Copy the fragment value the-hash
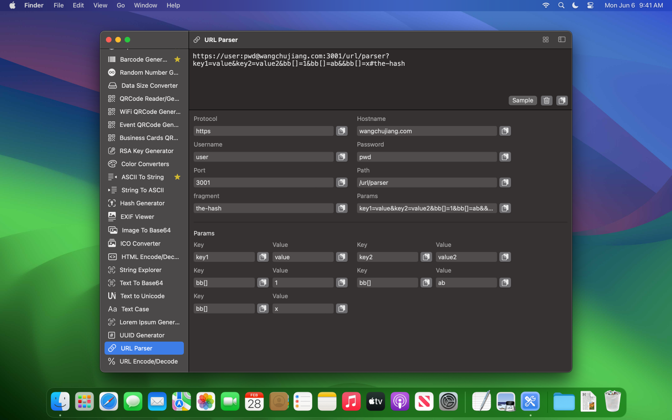 pos(342,208)
